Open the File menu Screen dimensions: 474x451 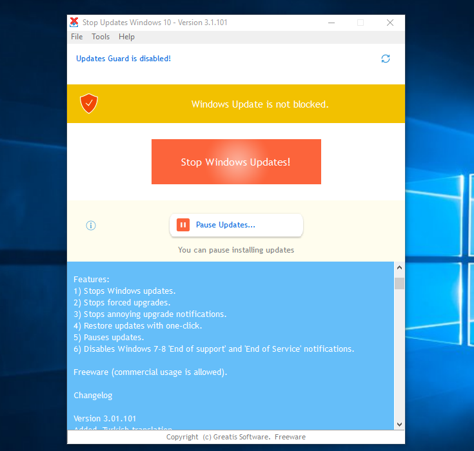[x=77, y=37]
